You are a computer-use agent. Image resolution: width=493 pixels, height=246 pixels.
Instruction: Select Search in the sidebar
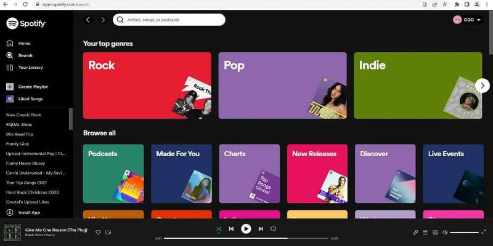point(19,55)
